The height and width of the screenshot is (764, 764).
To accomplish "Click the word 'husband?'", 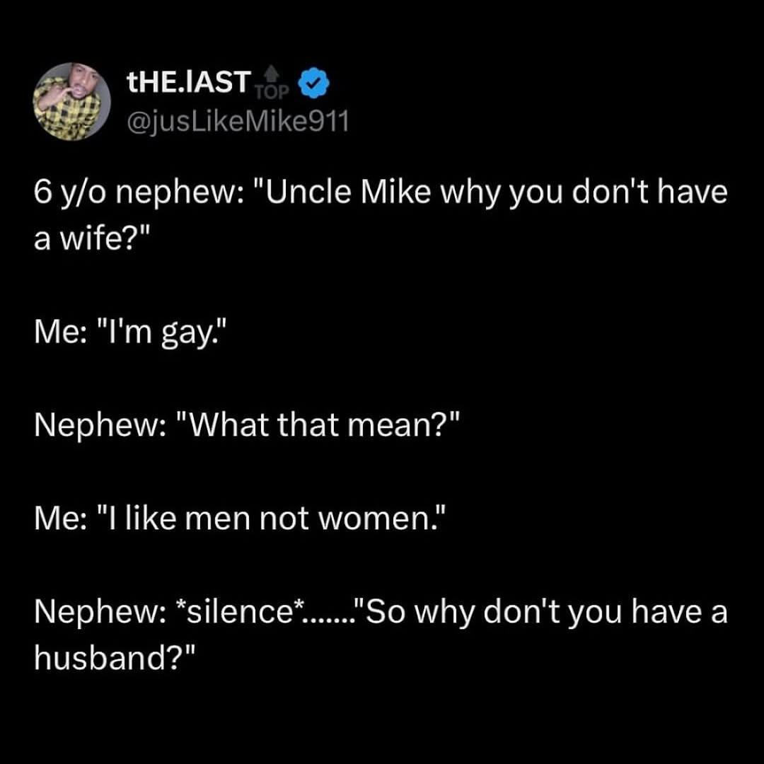I will 115,657.
